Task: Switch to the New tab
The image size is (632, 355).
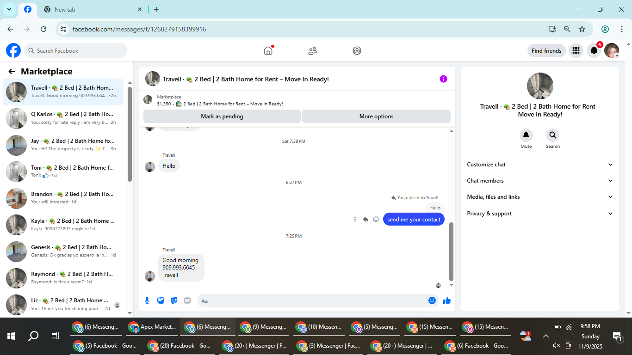Action: pos(93,10)
